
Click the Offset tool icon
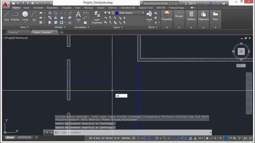point(70,23)
